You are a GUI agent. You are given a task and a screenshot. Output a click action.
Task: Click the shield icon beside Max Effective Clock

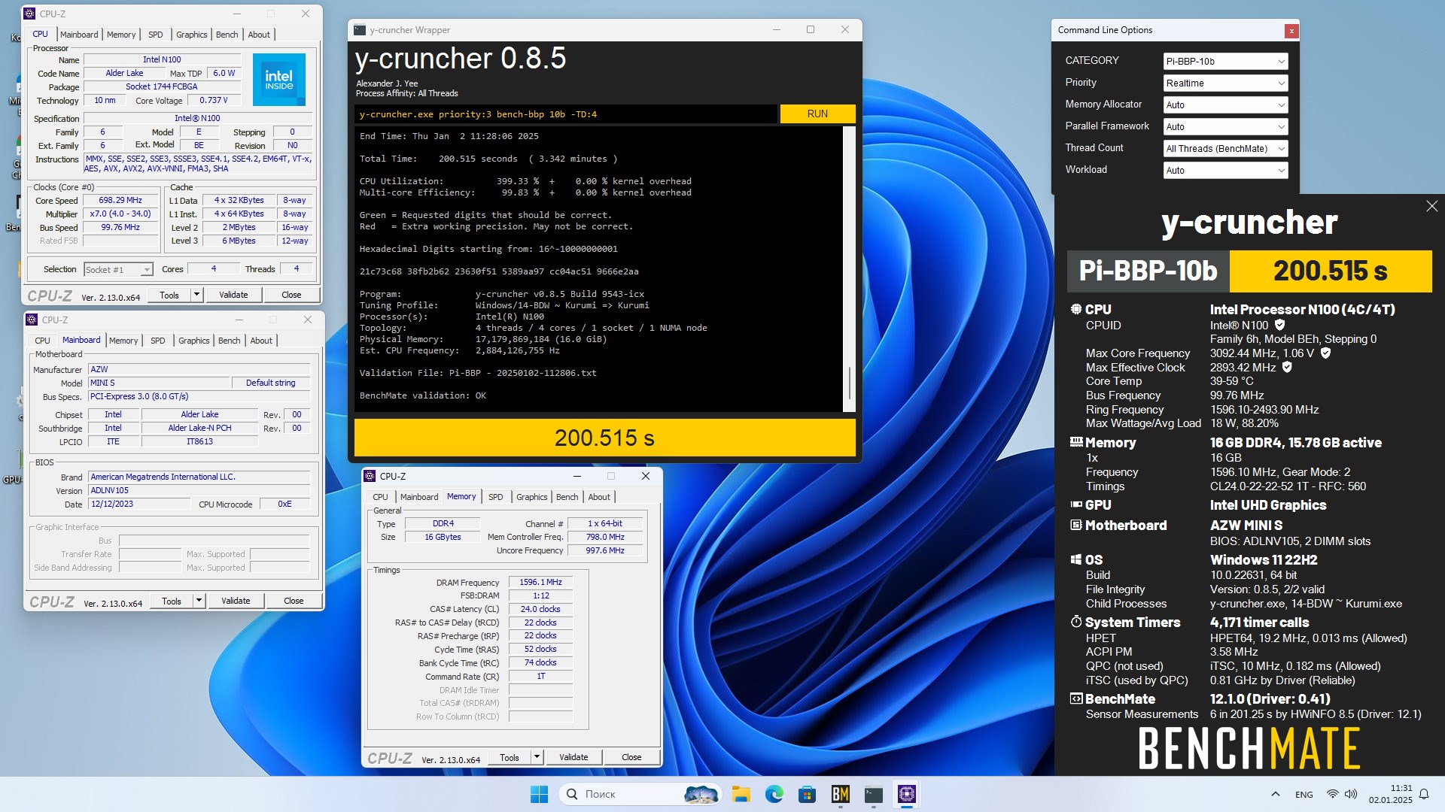click(1287, 368)
